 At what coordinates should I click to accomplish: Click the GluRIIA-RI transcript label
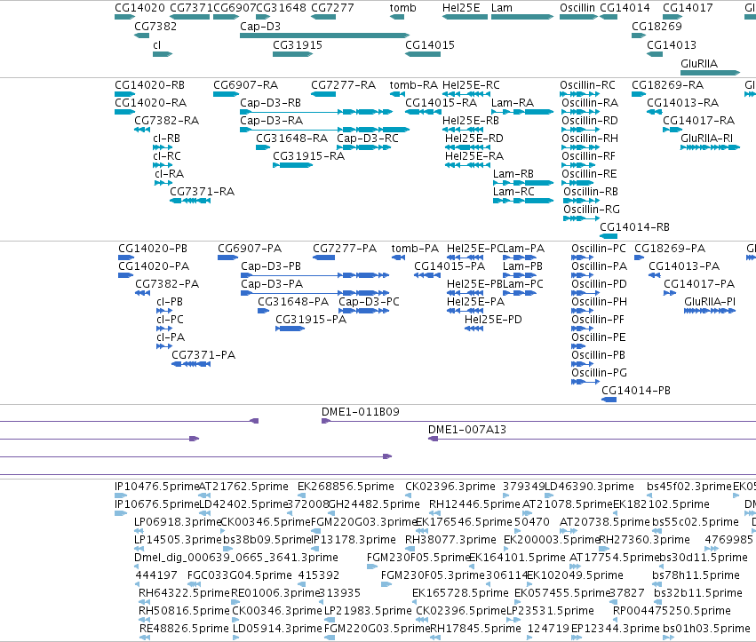click(706, 139)
